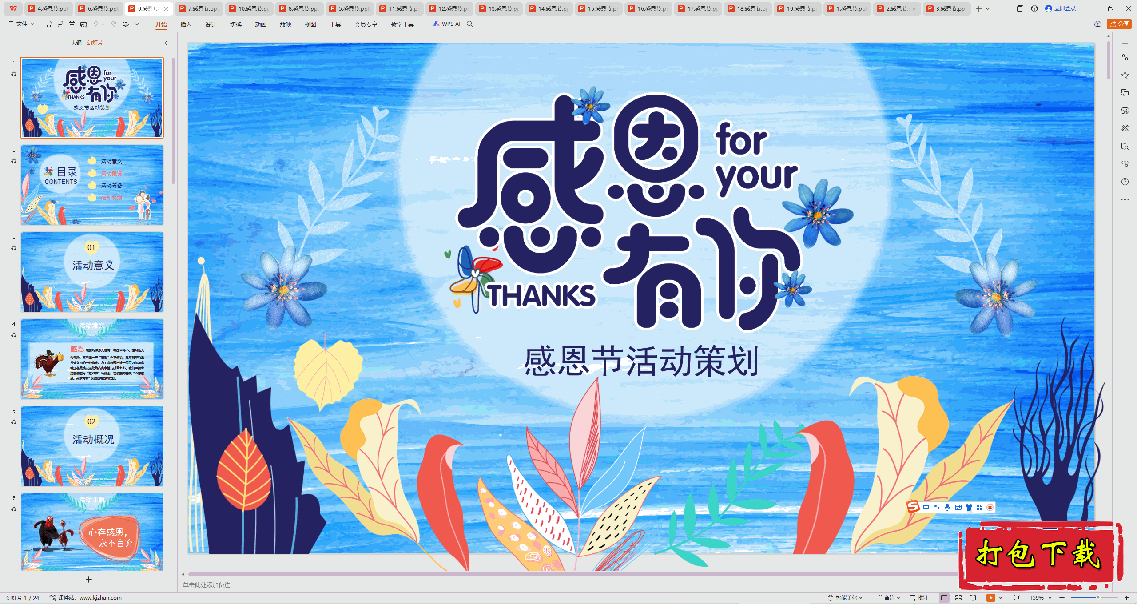Switch to the 7.感恩节.ppt document tab
This screenshot has width=1137, height=604.
(x=199, y=8)
